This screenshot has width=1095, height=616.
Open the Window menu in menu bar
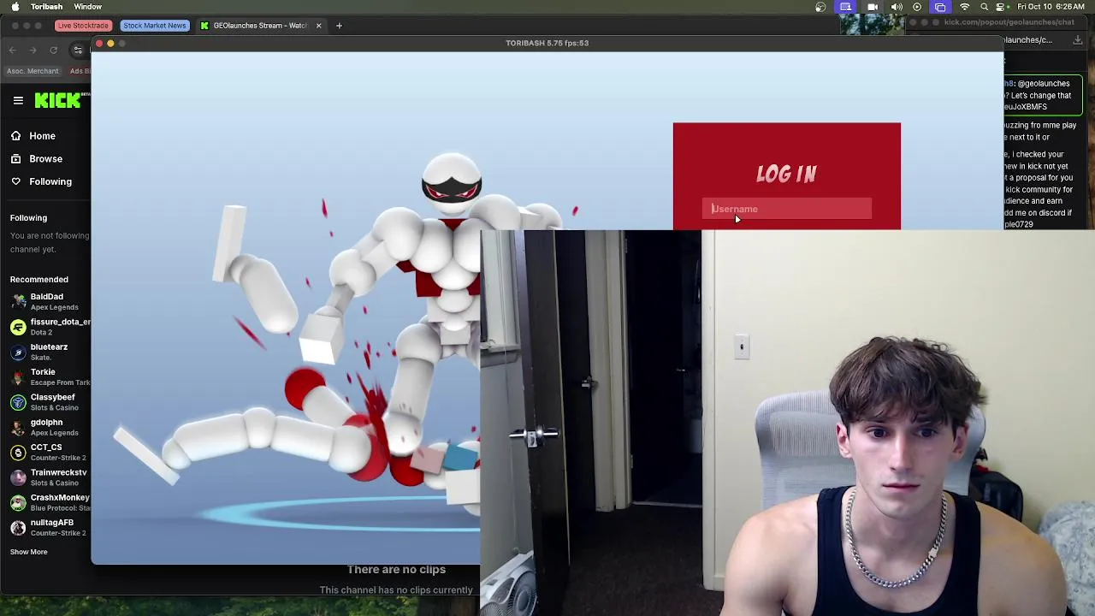[x=87, y=7]
